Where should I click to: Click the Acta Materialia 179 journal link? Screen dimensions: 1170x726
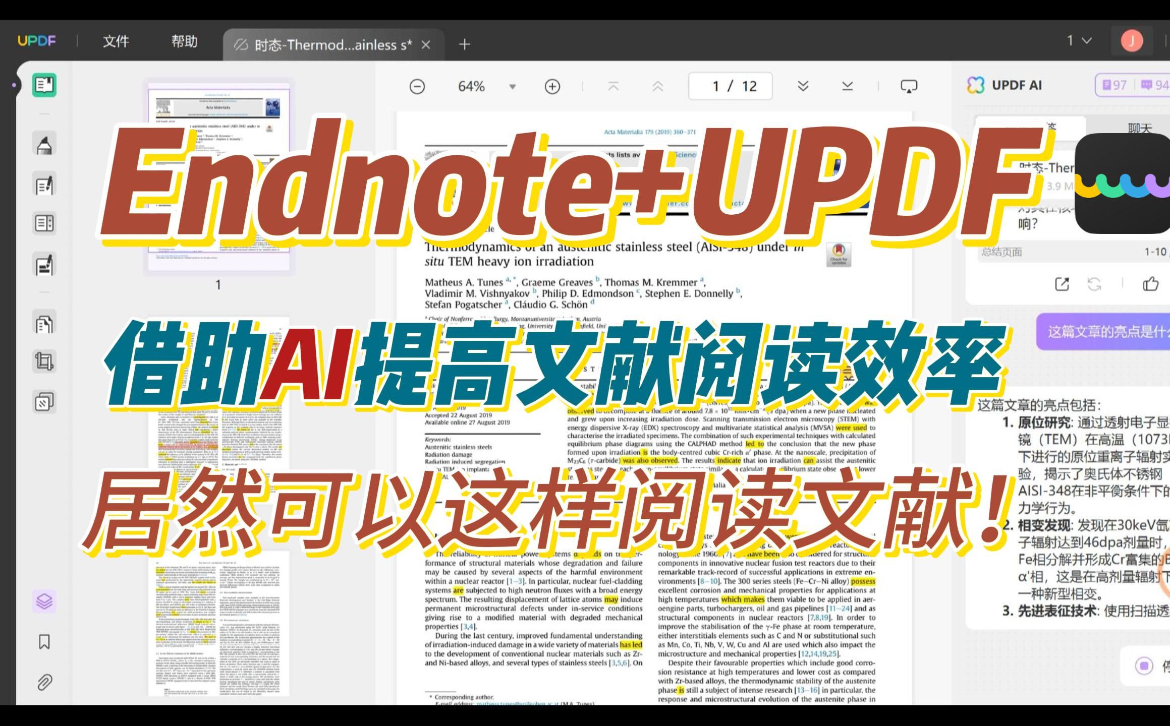(x=650, y=132)
